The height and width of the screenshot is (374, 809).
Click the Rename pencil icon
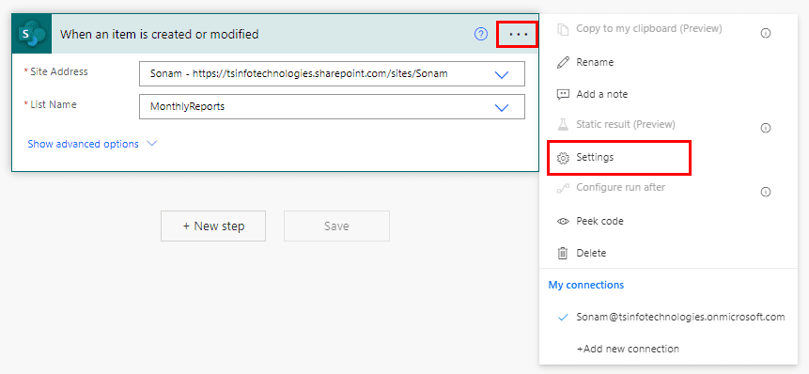click(563, 62)
